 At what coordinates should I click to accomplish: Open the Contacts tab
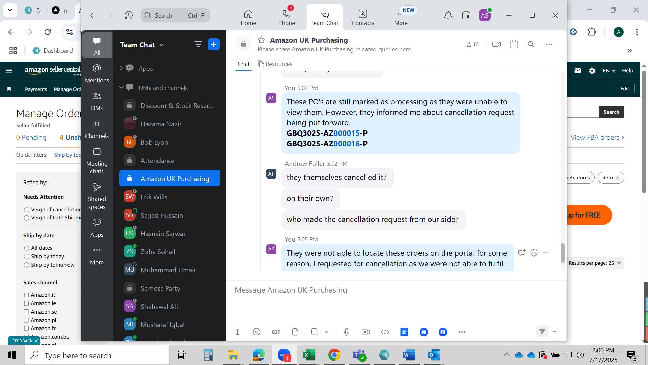pyautogui.click(x=362, y=18)
